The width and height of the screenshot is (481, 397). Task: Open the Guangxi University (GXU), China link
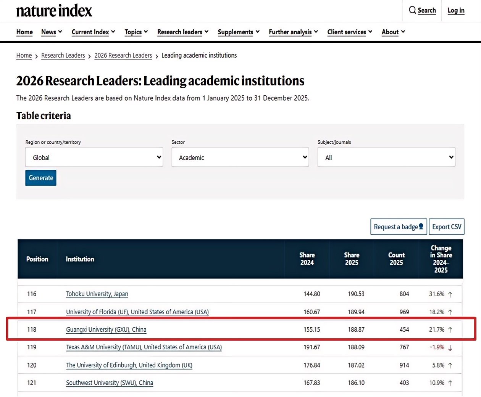coord(106,329)
